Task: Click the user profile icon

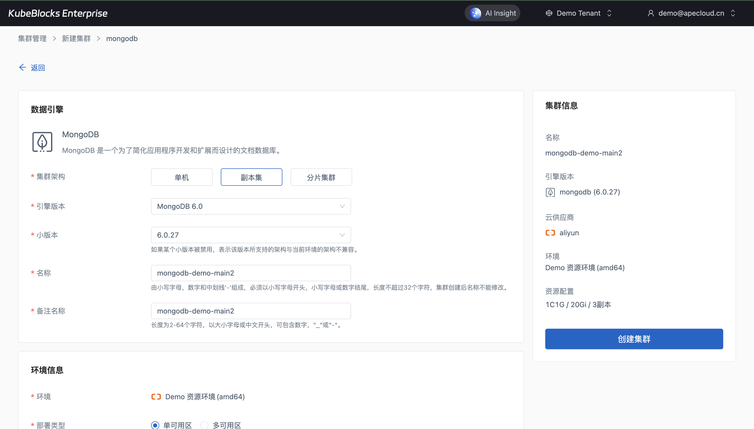Action: coord(651,13)
